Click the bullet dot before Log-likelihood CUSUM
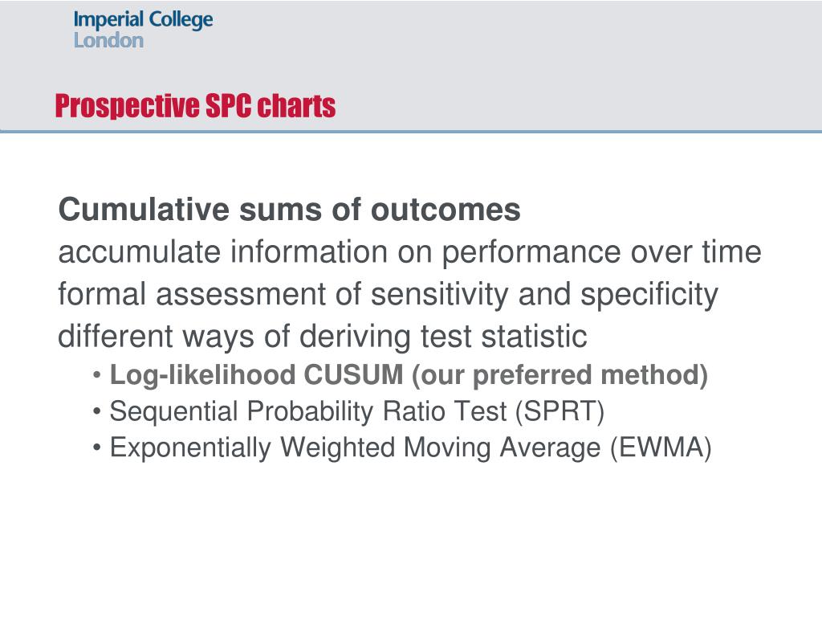Viewport: 822px width, 617px height. tap(96, 376)
